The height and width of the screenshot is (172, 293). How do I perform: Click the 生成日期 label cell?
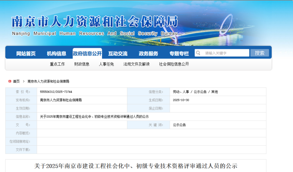point(149,100)
